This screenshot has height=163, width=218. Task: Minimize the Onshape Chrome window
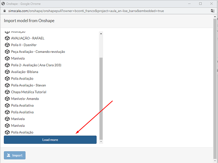coord(189,4)
